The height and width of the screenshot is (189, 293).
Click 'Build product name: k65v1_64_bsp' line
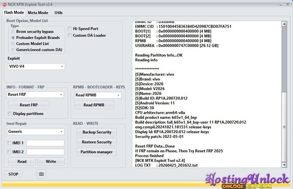point(166,118)
